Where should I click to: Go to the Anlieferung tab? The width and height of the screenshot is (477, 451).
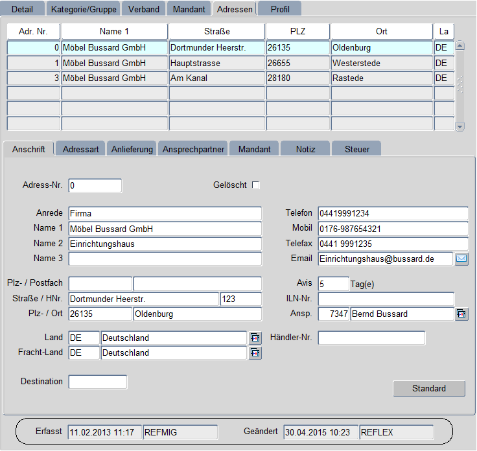(x=132, y=149)
